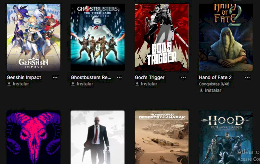Open the three-dot menu for Hand of Fate 2
260x164 pixels.
[x=247, y=77]
